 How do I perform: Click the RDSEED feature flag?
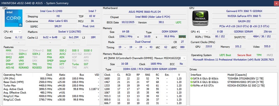pos(37,68)
